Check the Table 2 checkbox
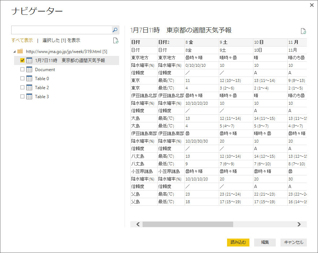Screen dimensions: 318x253 click(x=22, y=87)
